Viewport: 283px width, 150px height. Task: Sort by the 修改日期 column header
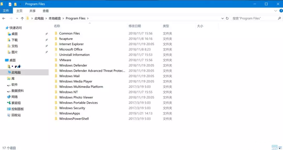click(135, 26)
